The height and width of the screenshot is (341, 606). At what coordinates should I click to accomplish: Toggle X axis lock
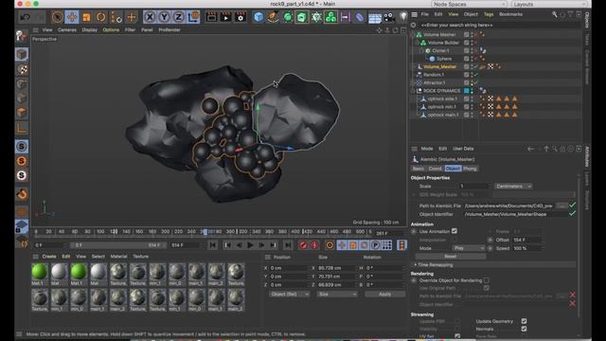coord(150,17)
